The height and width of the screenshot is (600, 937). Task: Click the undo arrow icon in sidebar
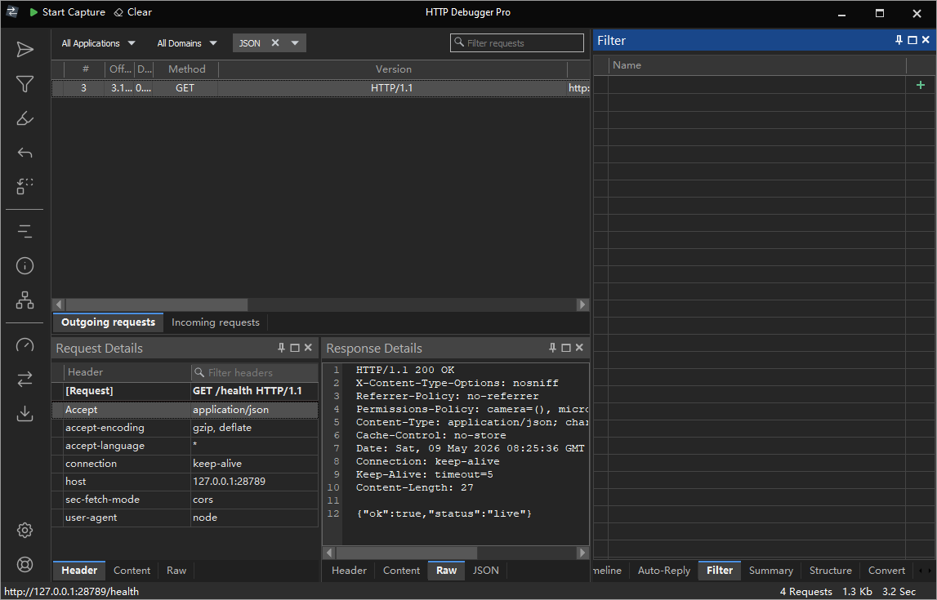tap(25, 153)
